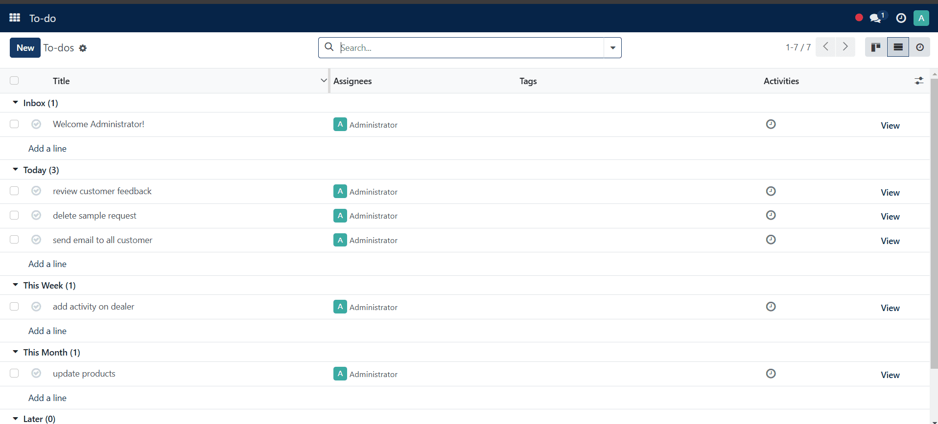Open the To-dos gear settings icon
The height and width of the screenshot is (424, 938).
point(83,48)
